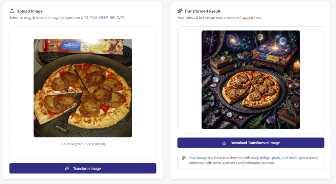Click the sparkle icon in the status message box

(184, 158)
